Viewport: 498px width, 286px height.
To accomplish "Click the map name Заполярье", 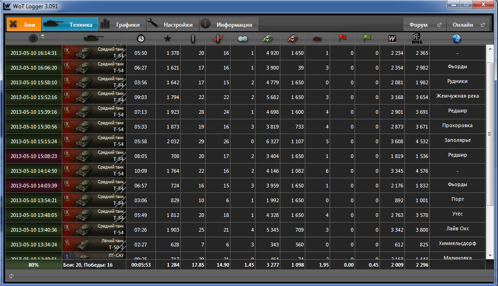I will tap(457, 140).
